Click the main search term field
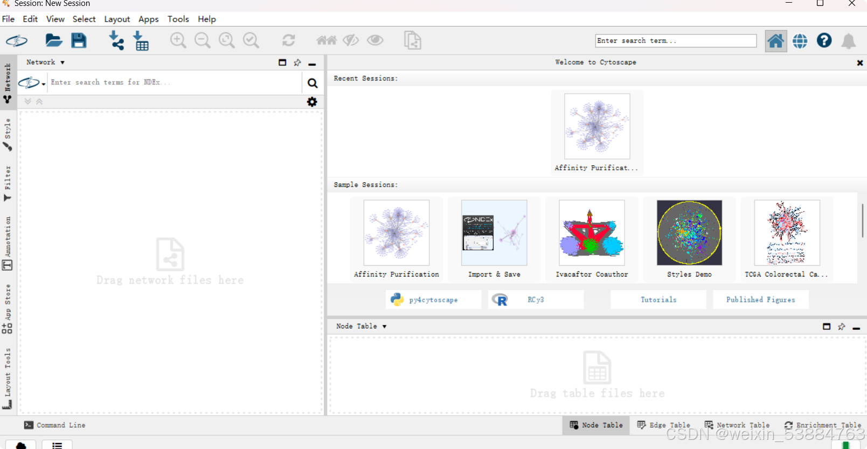 tap(676, 41)
